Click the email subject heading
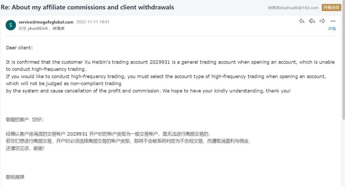 87,7
